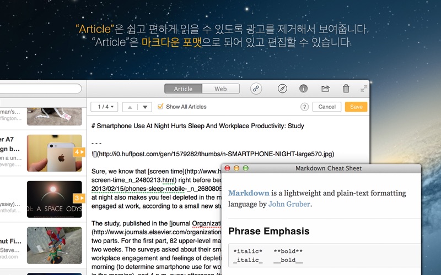Switch to the Article view tab
The image size is (441, 275).
[183, 89]
